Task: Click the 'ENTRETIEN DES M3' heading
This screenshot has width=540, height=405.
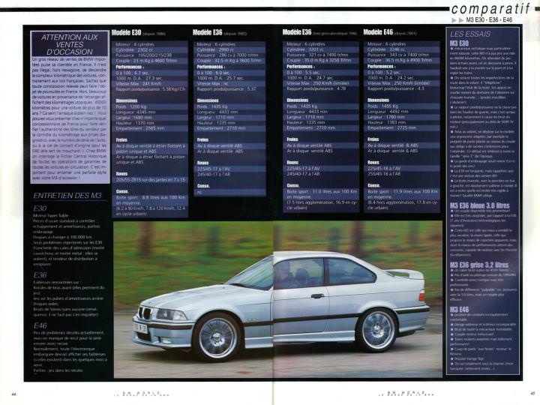Action: point(67,196)
